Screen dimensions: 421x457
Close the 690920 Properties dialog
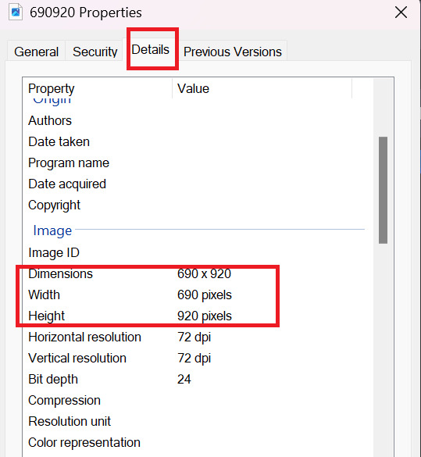tap(401, 12)
